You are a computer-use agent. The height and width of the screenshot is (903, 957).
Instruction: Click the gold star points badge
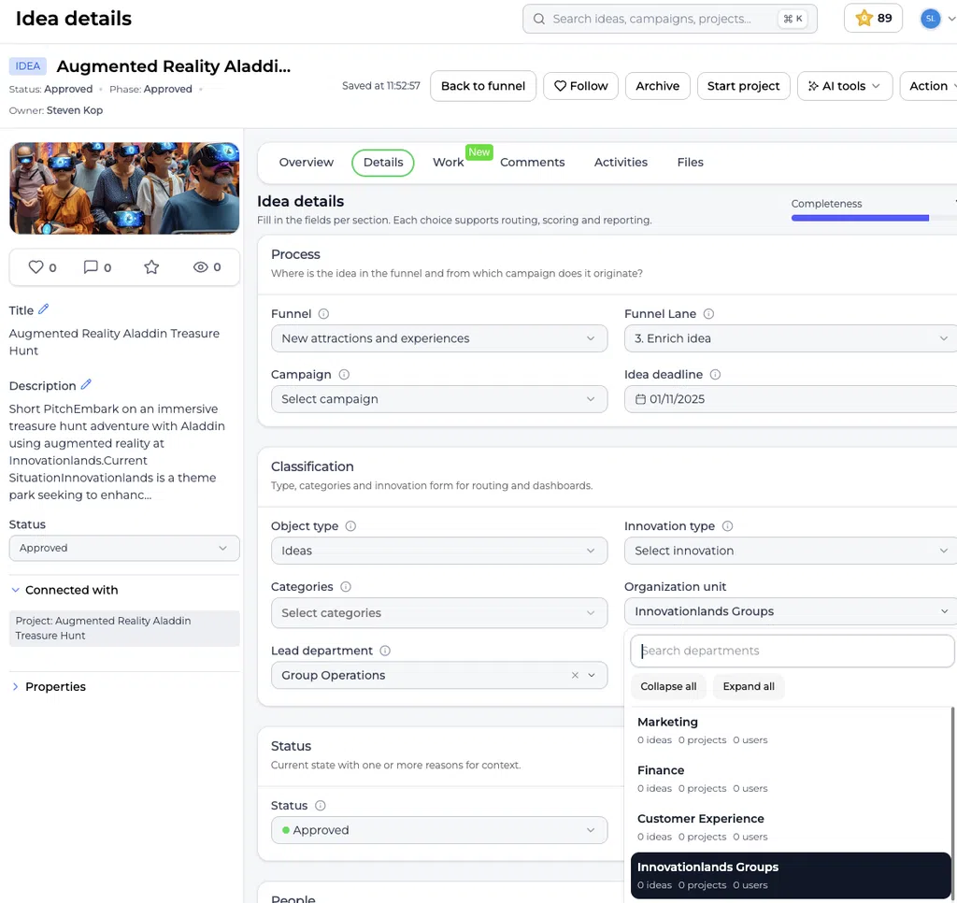click(x=874, y=19)
